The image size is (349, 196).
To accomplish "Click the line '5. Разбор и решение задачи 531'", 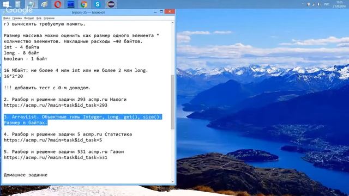I will pos(64,151).
